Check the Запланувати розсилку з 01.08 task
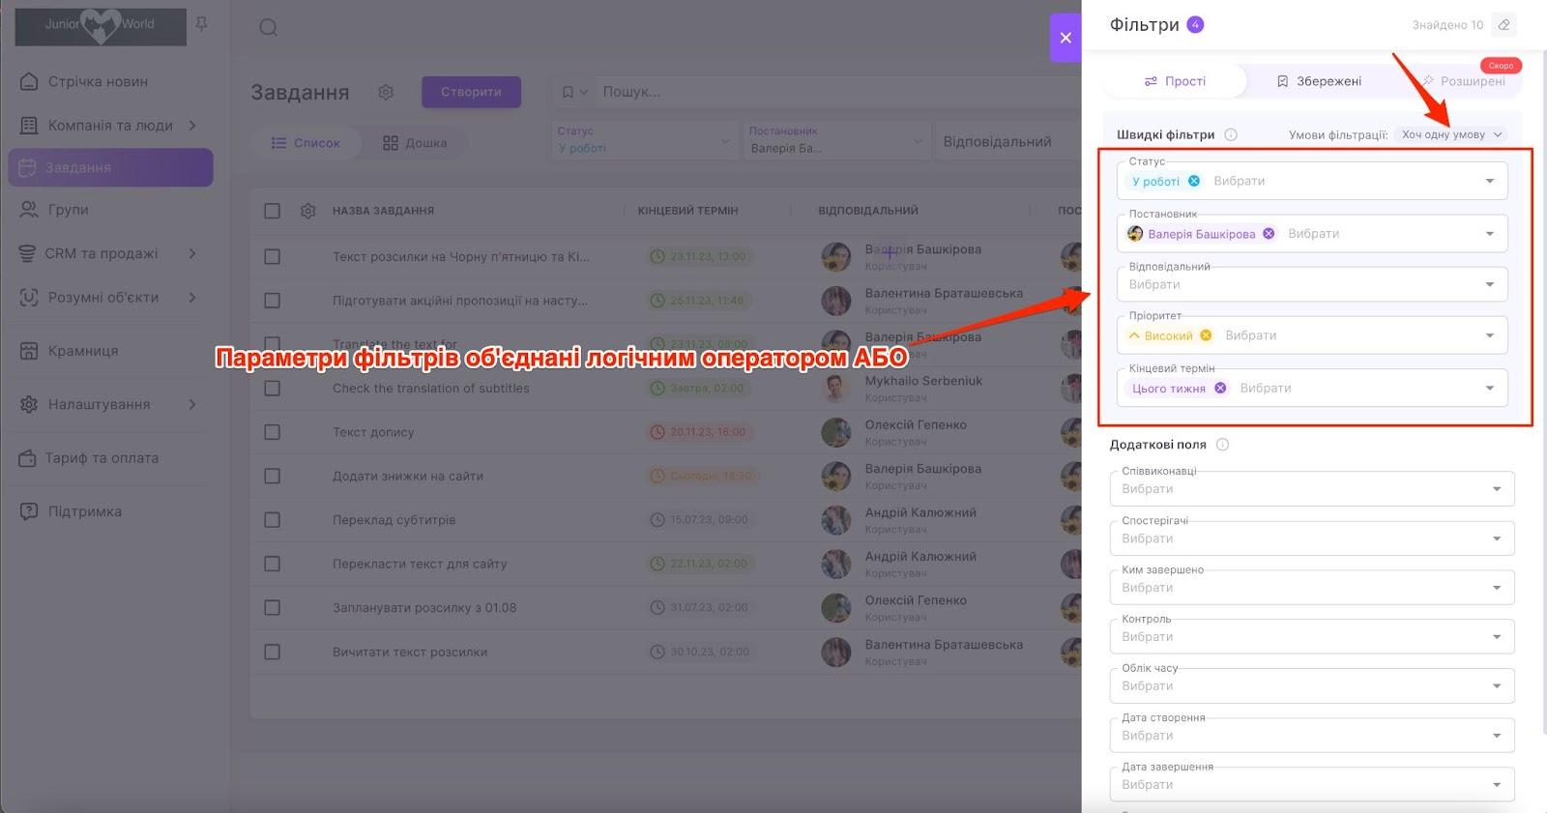Image resolution: width=1547 pixels, height=813 pixels. click(273, 608)
